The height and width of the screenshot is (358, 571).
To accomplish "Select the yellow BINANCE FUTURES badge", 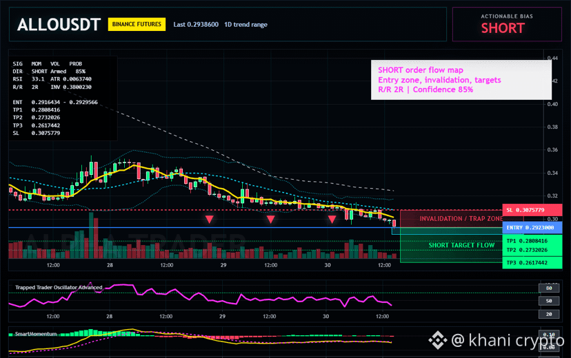I will click(137, 24).
